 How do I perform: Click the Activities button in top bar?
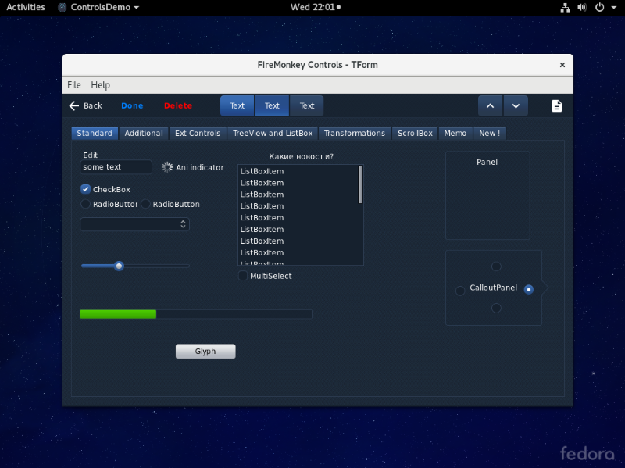[x=26, y=7]
